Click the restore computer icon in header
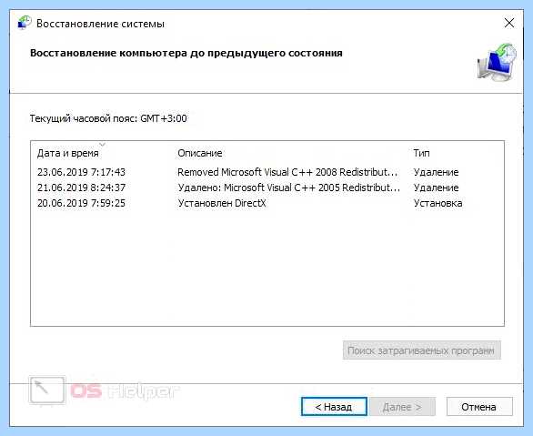 pyautogui.click(x=497, y=63)
